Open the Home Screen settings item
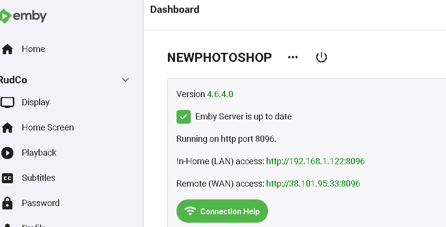Image resolution: width=446 pixels, height=227 pixels. (x=48, y=128)
